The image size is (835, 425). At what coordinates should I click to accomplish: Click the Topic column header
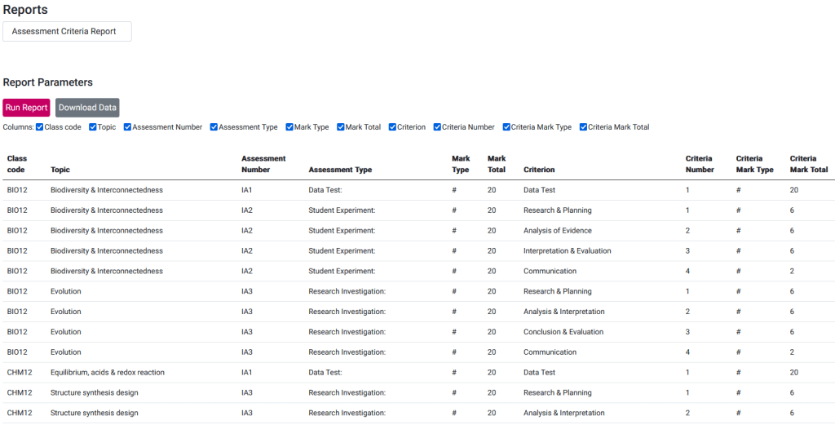[x=60, y=170]
